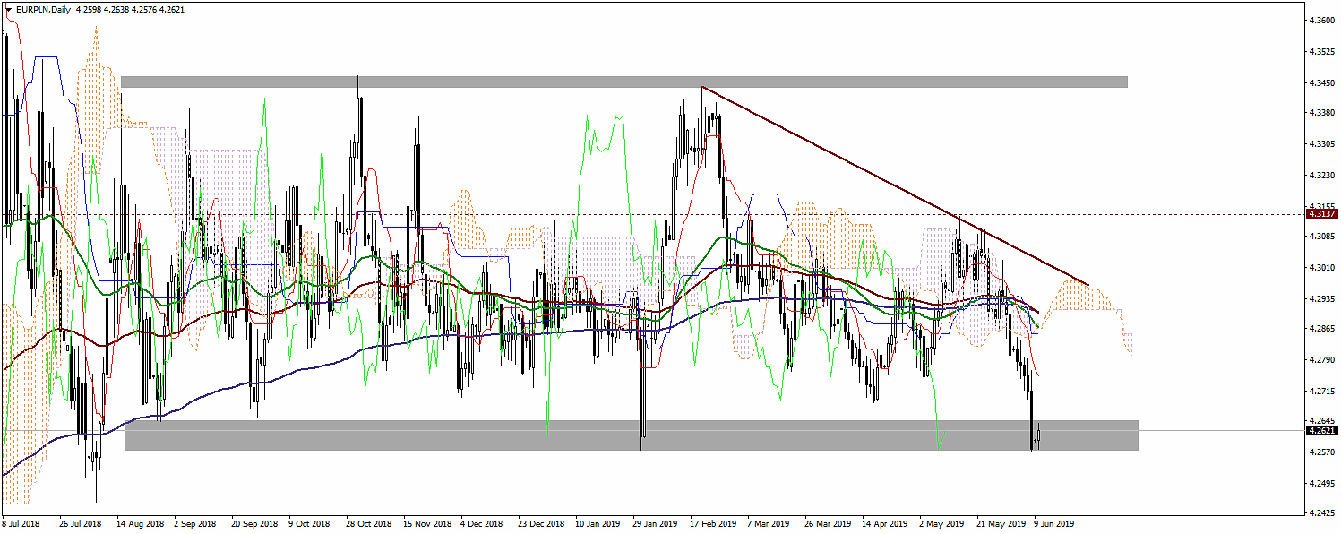This screenshot has height=534, width=1341.
Task: Click the 4.3085 price axis label
Action: point(1322,236)
